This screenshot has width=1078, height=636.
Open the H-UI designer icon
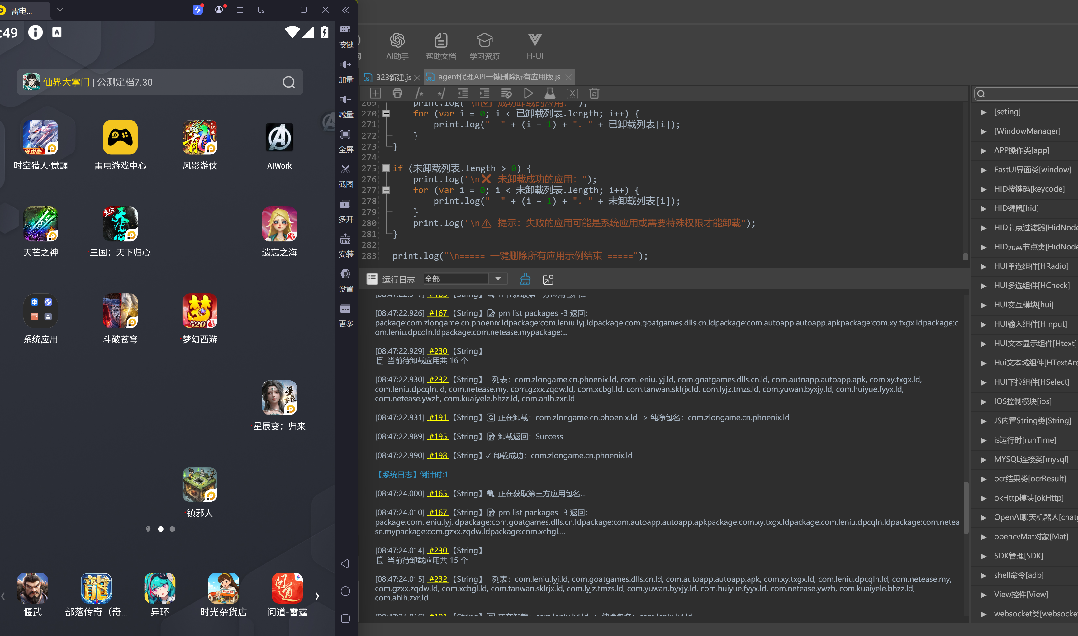point(534,46)
